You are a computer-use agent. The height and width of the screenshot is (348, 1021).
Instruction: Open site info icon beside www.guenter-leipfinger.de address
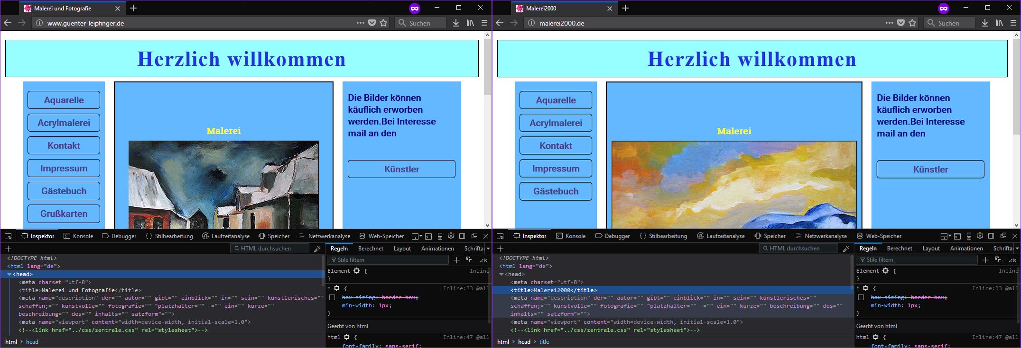[x=39, y=23]
